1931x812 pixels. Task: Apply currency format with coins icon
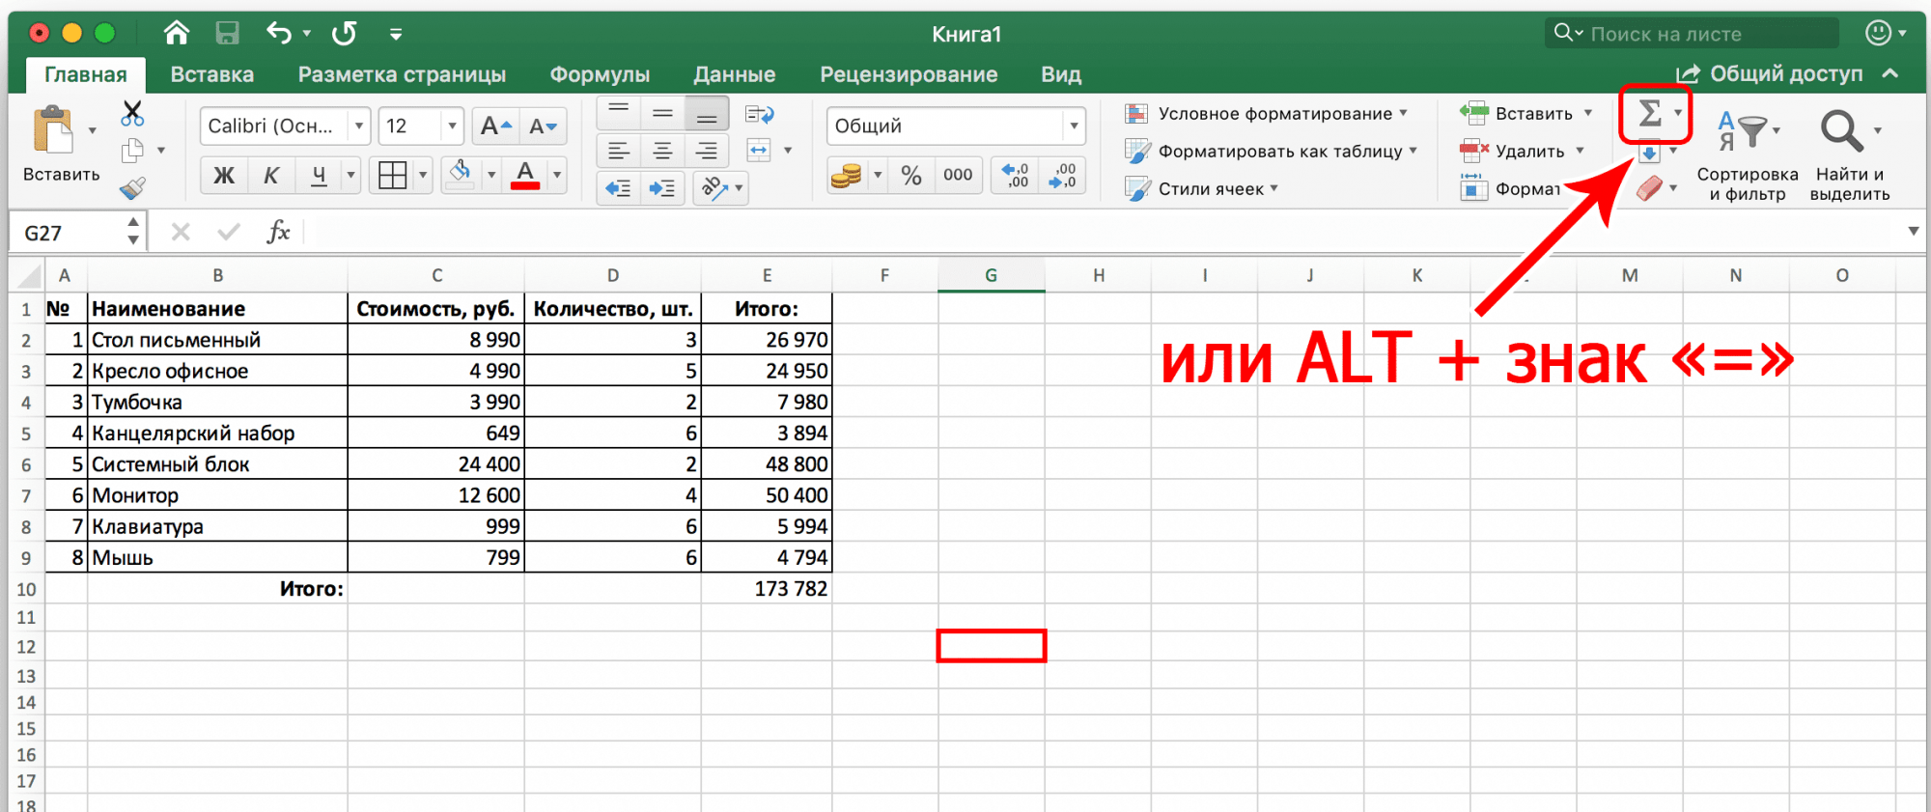point(846,176)
